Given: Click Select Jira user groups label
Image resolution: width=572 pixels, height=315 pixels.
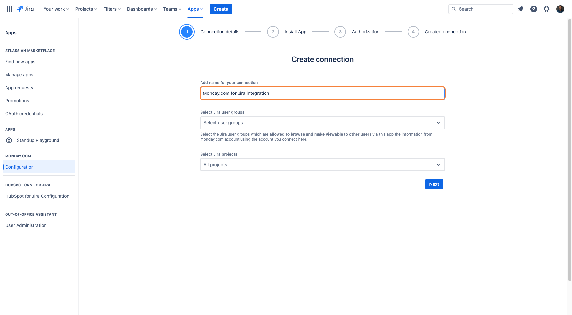Looking at the screenshot, I should pos(222,112).
